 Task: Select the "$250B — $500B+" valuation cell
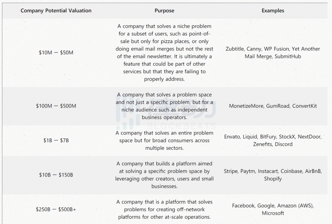click(56, 209)
